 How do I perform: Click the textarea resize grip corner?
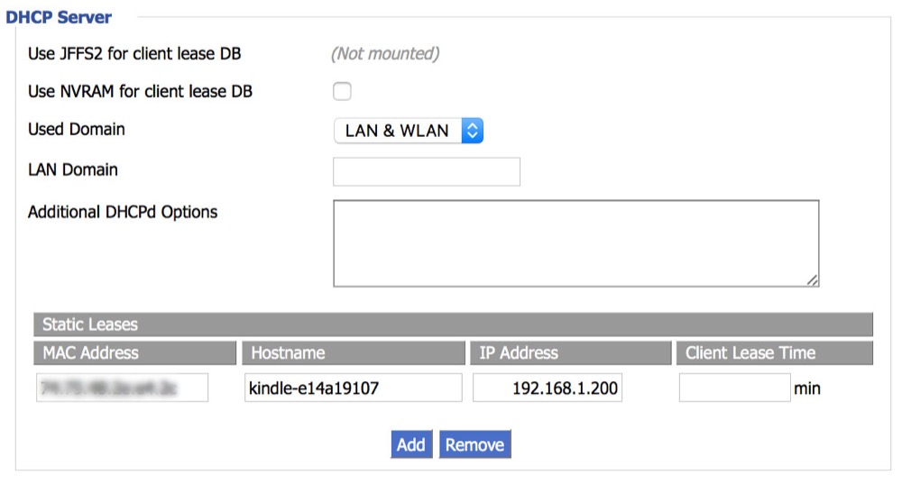click(x=812, y=280)
